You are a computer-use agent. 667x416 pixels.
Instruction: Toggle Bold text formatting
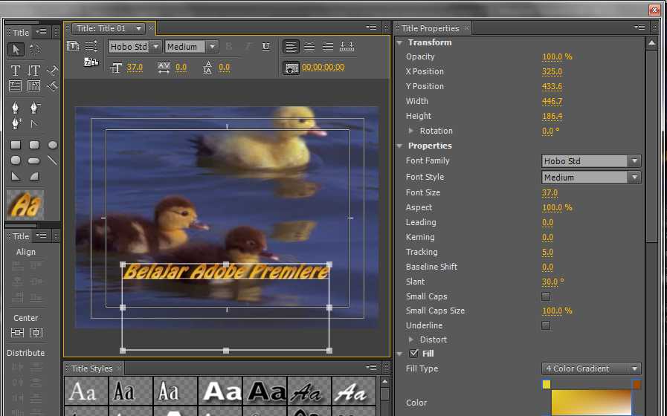(228, 46)
